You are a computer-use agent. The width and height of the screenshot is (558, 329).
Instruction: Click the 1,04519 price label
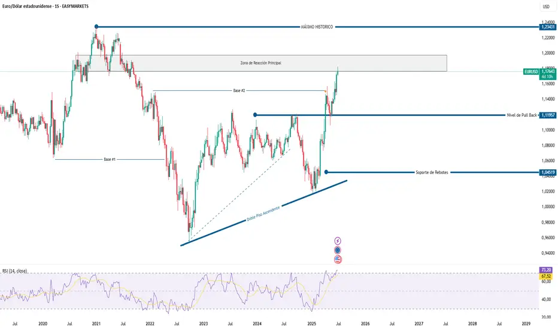coord(548,172)
